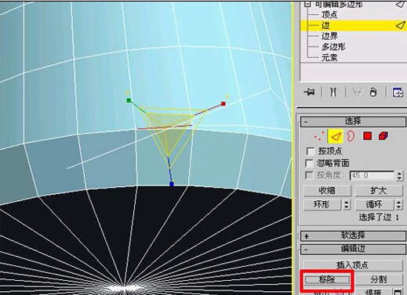Click the 移除 button
Viewport: 407px width, 295px height.
(327, 279)
